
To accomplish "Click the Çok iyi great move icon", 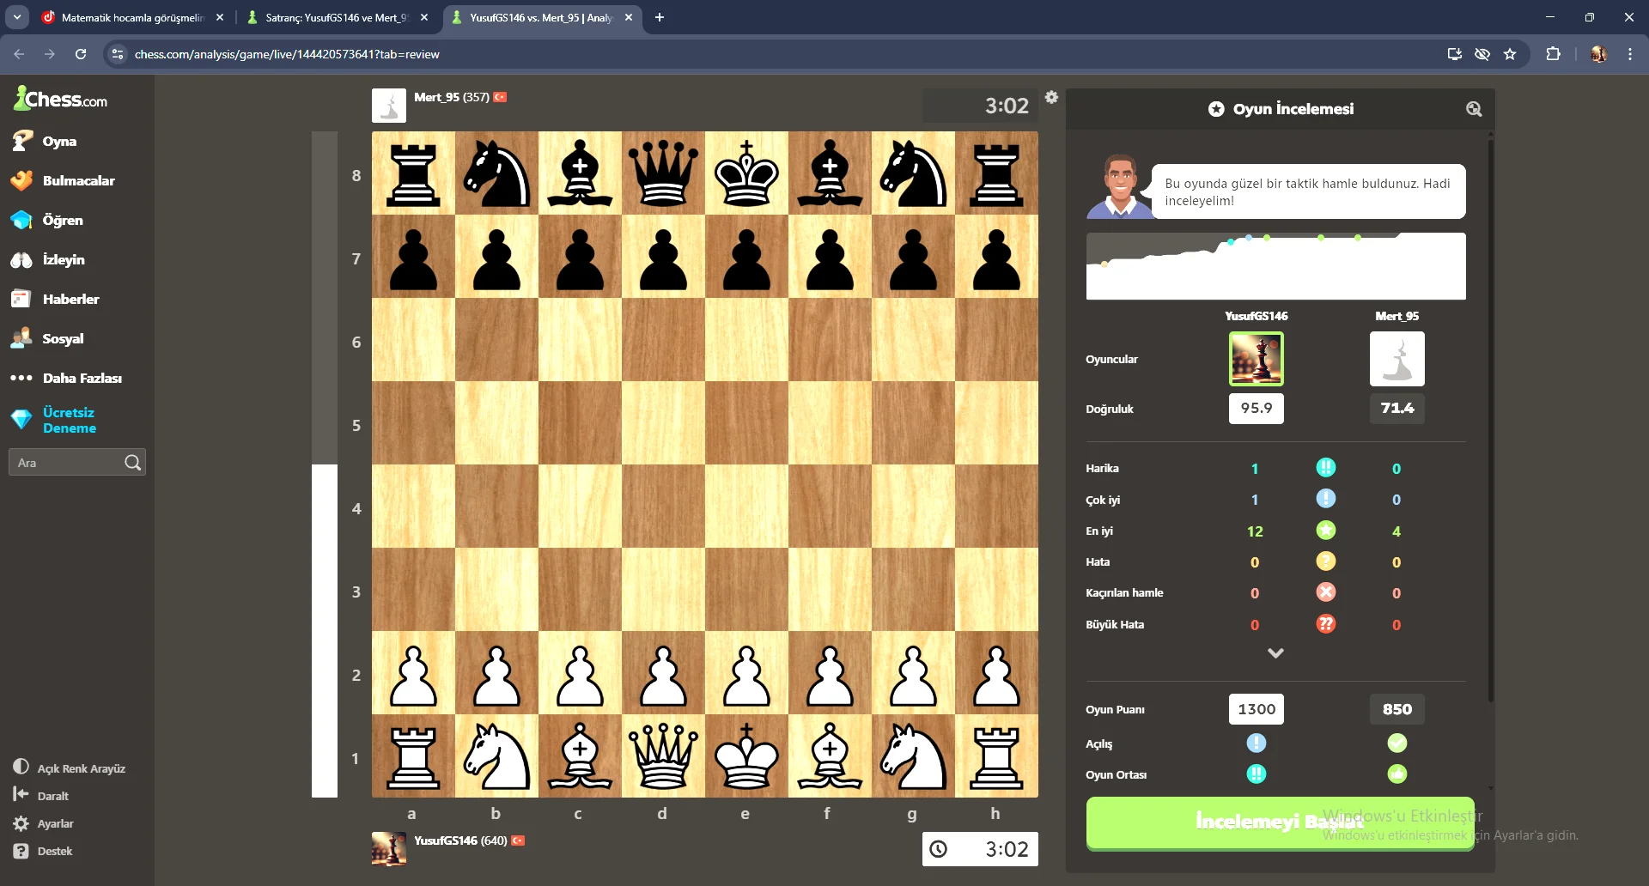I will 1326,499.
